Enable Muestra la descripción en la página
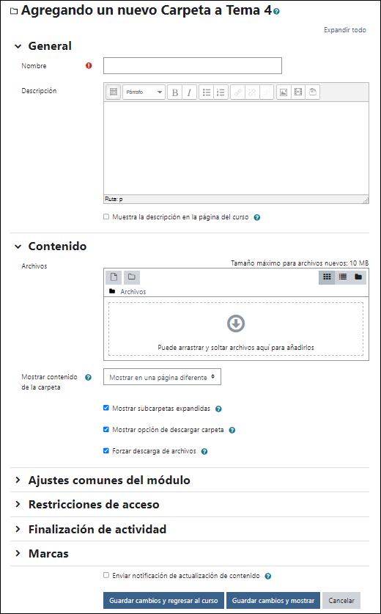 tap(106, 217)
